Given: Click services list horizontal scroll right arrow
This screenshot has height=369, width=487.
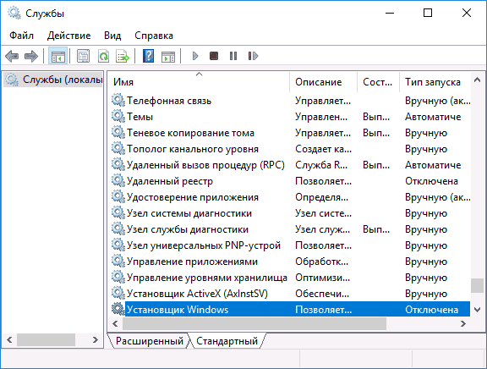Looking at the screenshot, I should [463, 323].
